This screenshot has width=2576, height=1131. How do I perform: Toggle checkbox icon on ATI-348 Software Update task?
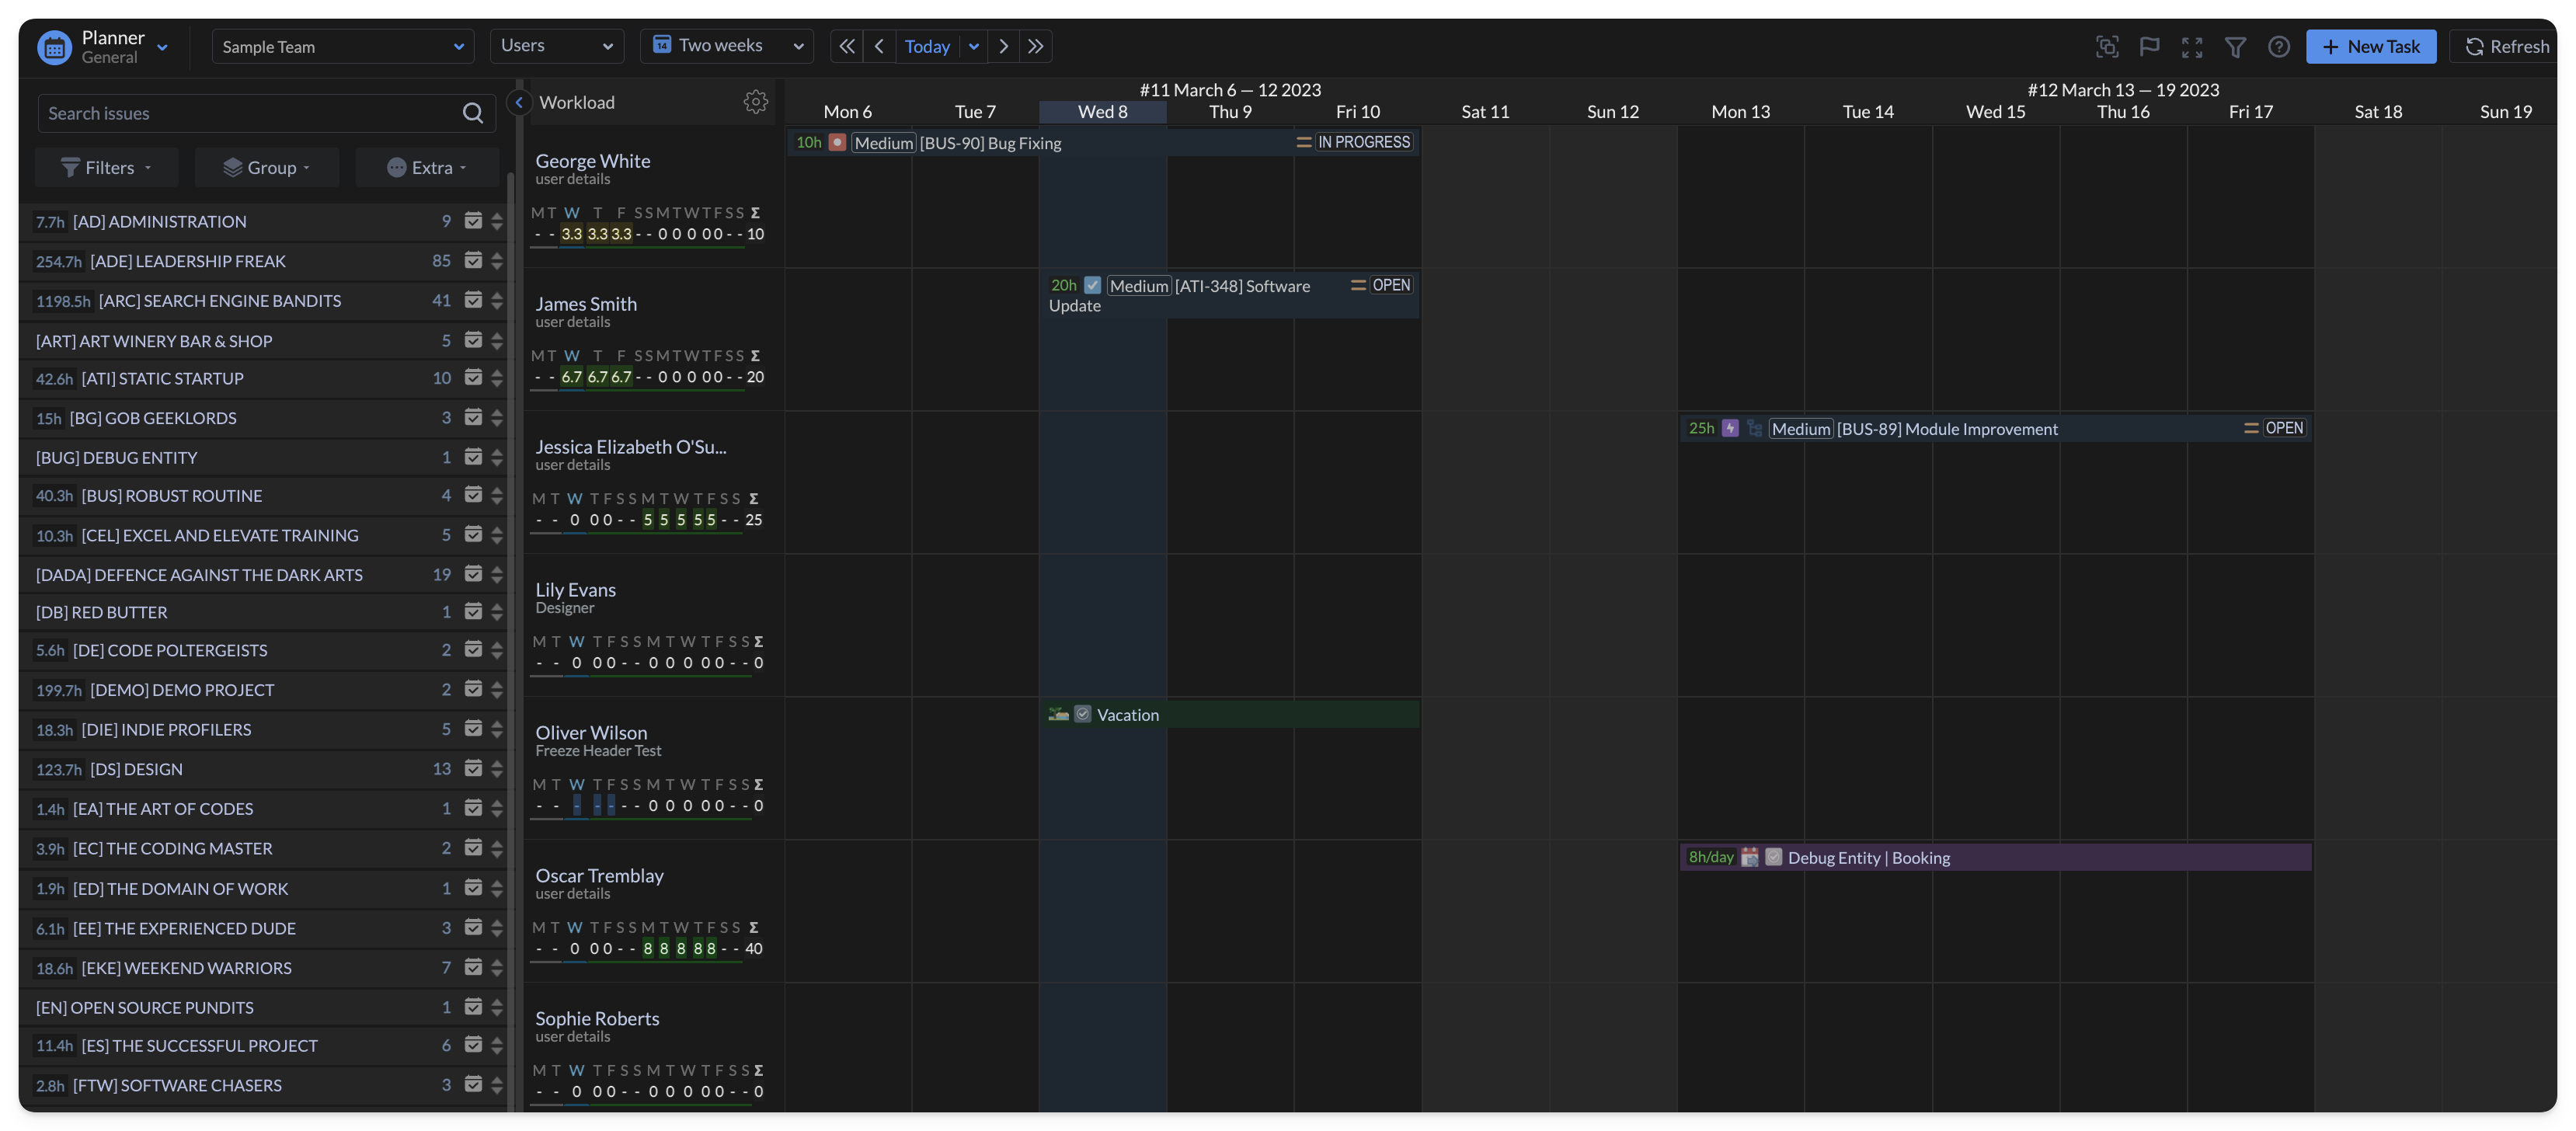1092,285
